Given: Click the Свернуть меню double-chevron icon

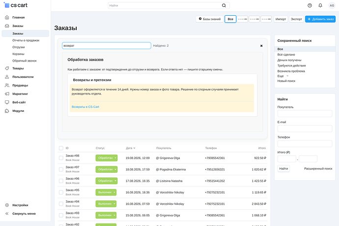Looking at the screenshot, I should click(7, 213).
